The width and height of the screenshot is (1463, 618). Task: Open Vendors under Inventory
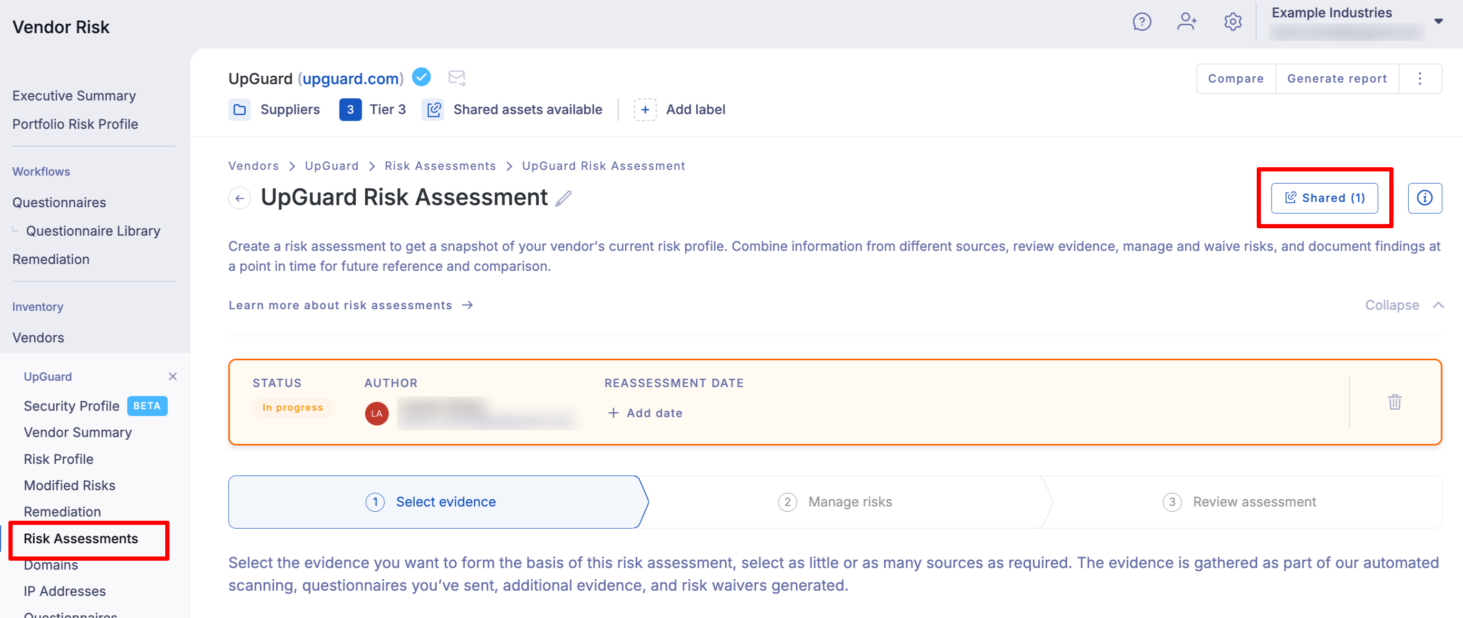(38, 338)
